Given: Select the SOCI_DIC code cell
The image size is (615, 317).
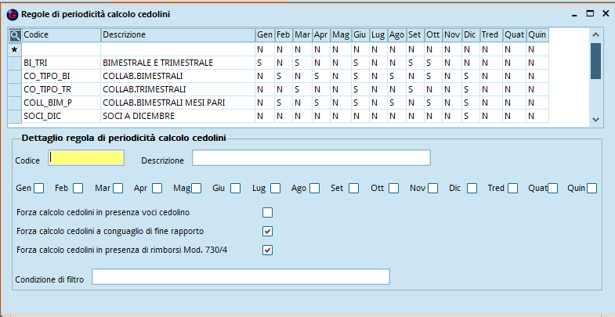Looking at the screenshot, I should (61, 116).
